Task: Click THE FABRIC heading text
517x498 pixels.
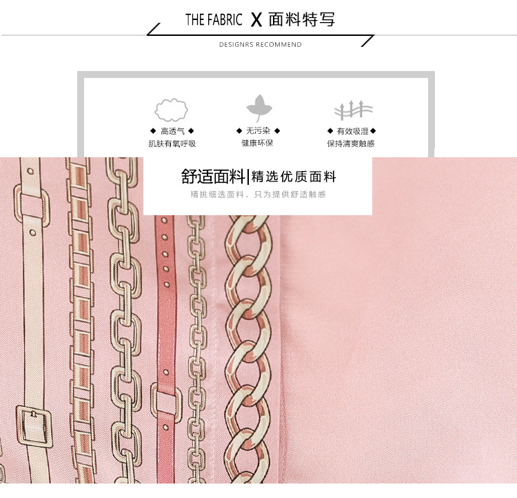Action: tap(214, 20)
